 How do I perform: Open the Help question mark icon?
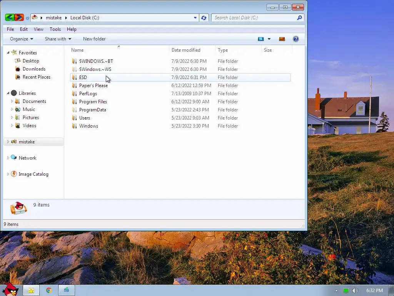point(296,39)
